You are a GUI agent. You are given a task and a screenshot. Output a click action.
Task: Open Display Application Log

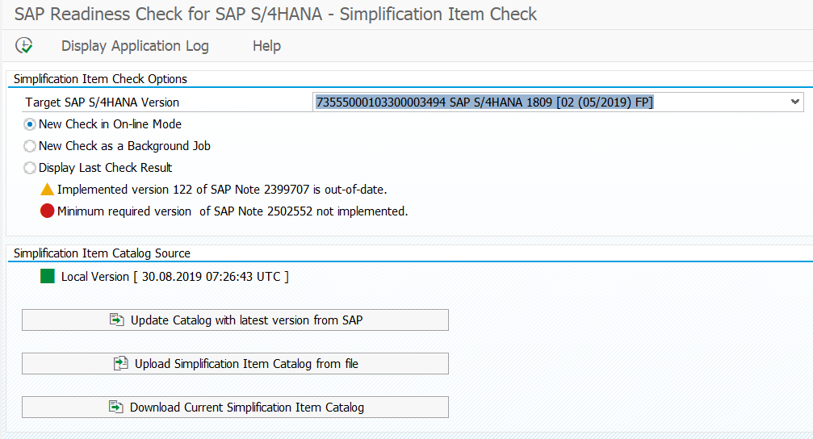(135, 46)
